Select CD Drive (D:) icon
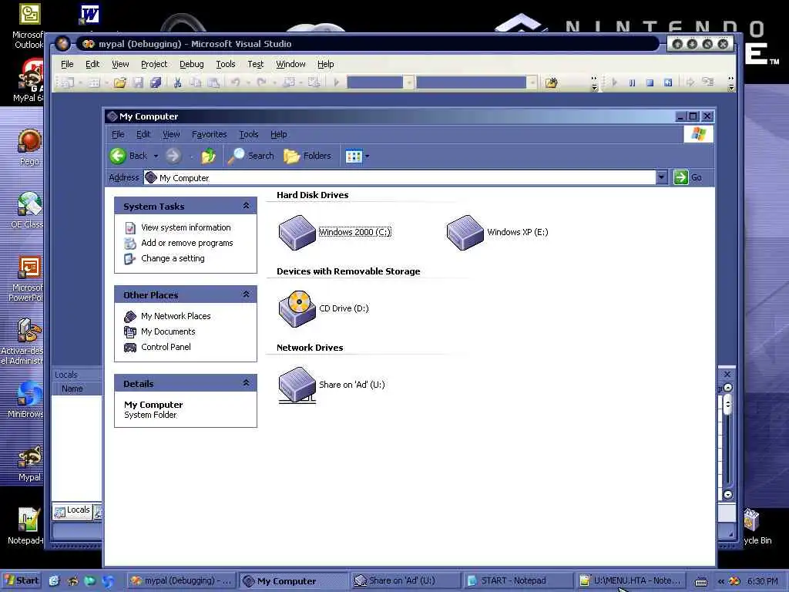Image resolution: width=789 pixels, height=592 pixels. pos(297,308)
